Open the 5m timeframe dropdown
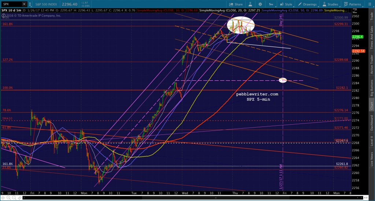This screenshot has height=201, width=375. [x=271, y=4]
